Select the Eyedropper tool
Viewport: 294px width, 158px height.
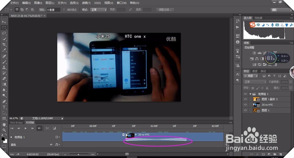click(x=4, y=50)
